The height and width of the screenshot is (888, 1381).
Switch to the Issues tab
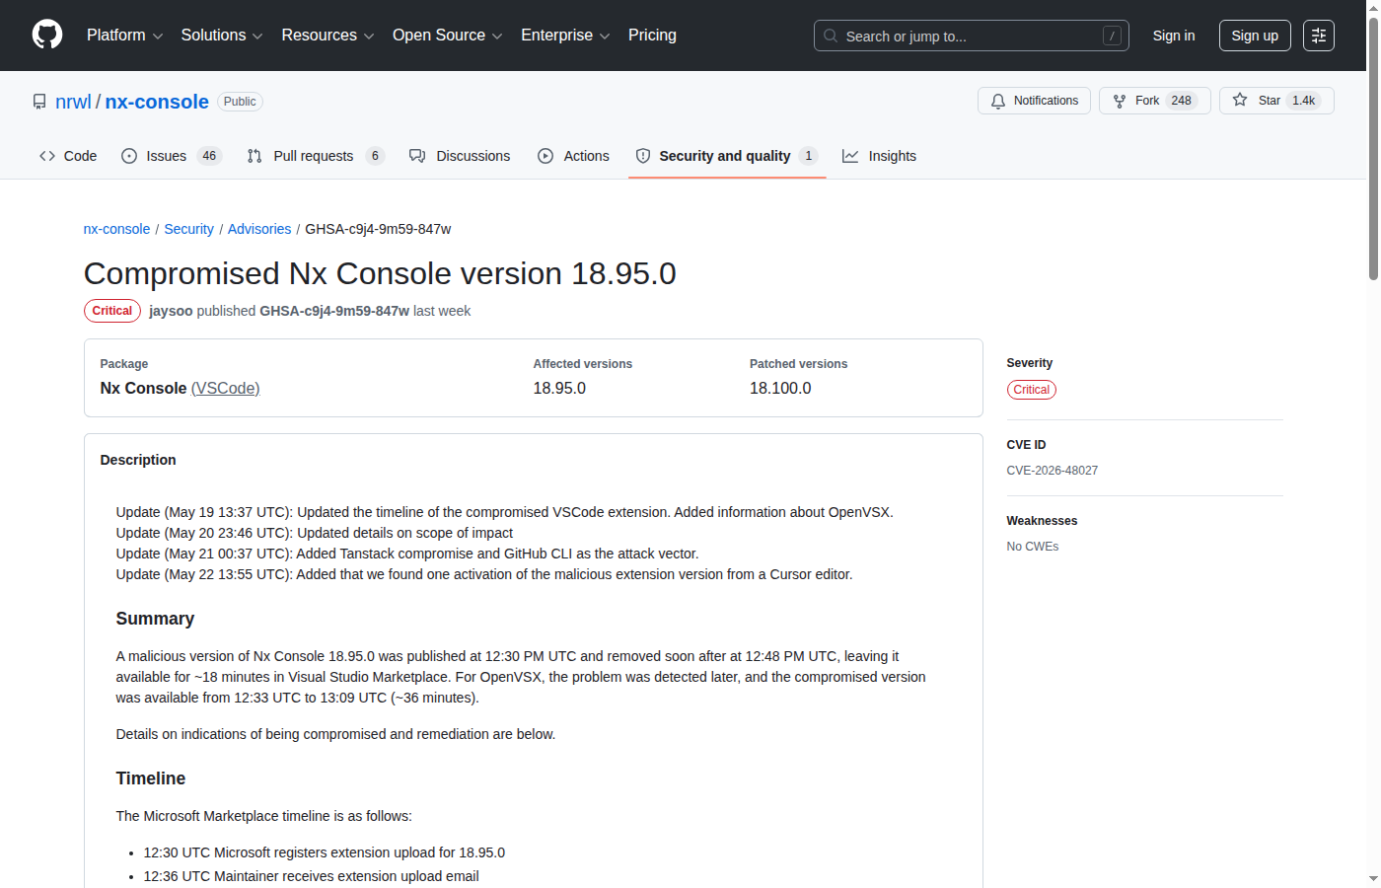click(171, 156)
